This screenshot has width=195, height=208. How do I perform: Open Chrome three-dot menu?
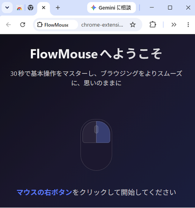tap(188, 25)
